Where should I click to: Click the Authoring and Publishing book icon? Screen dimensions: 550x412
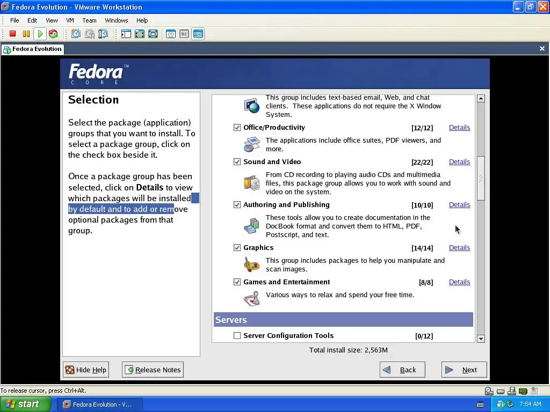[x=251, y=226]
